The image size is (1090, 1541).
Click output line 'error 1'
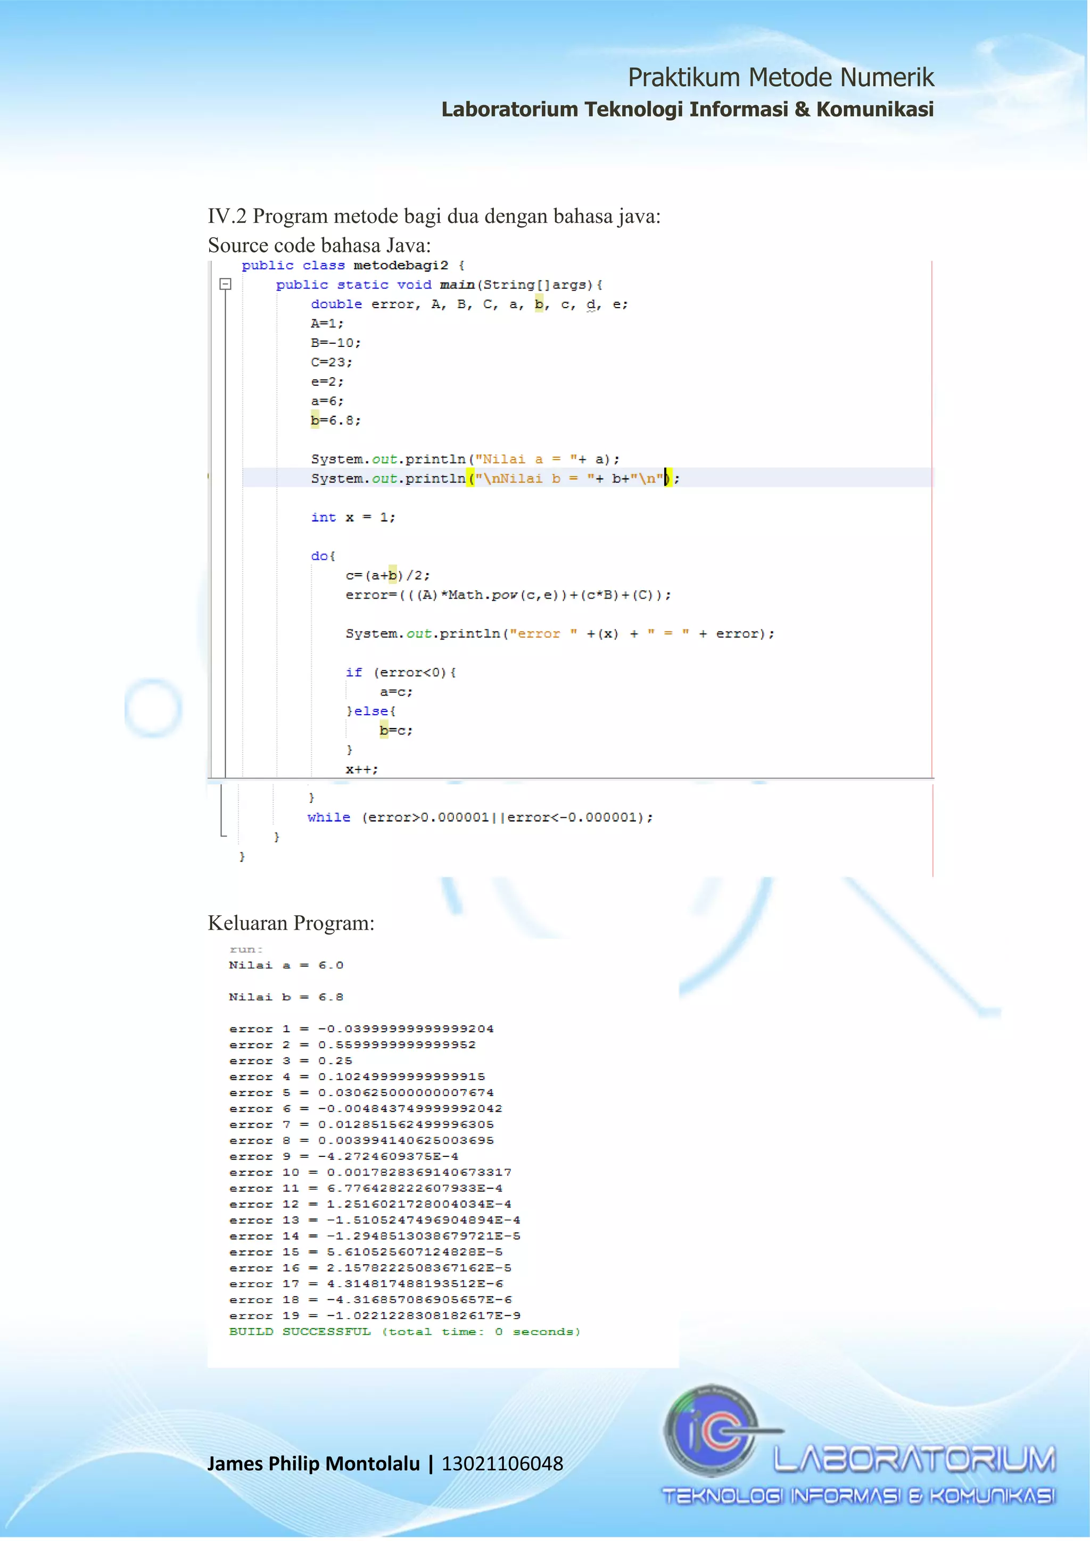361,1029
